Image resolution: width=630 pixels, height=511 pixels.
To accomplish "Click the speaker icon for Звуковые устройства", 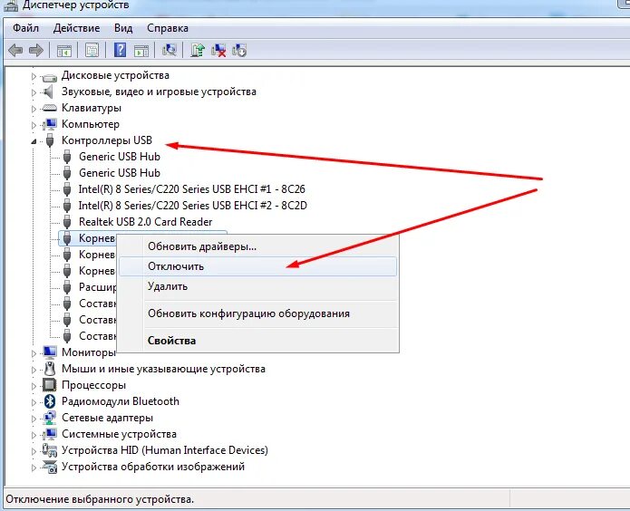I will click(x=49, y=92).
